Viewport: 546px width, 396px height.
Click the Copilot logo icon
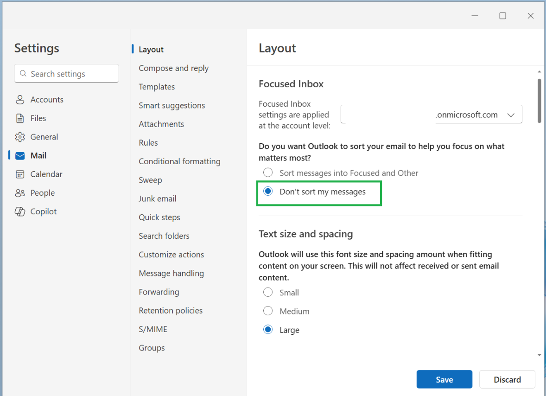coord(20,211)
